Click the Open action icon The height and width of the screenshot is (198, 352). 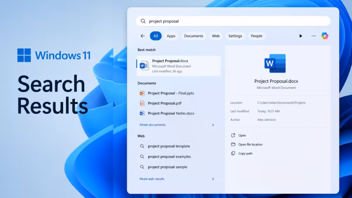pyautogui.click(x=233, y=135)
